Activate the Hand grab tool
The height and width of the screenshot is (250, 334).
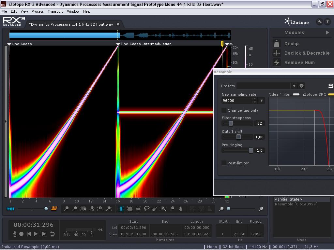(180, 209)
